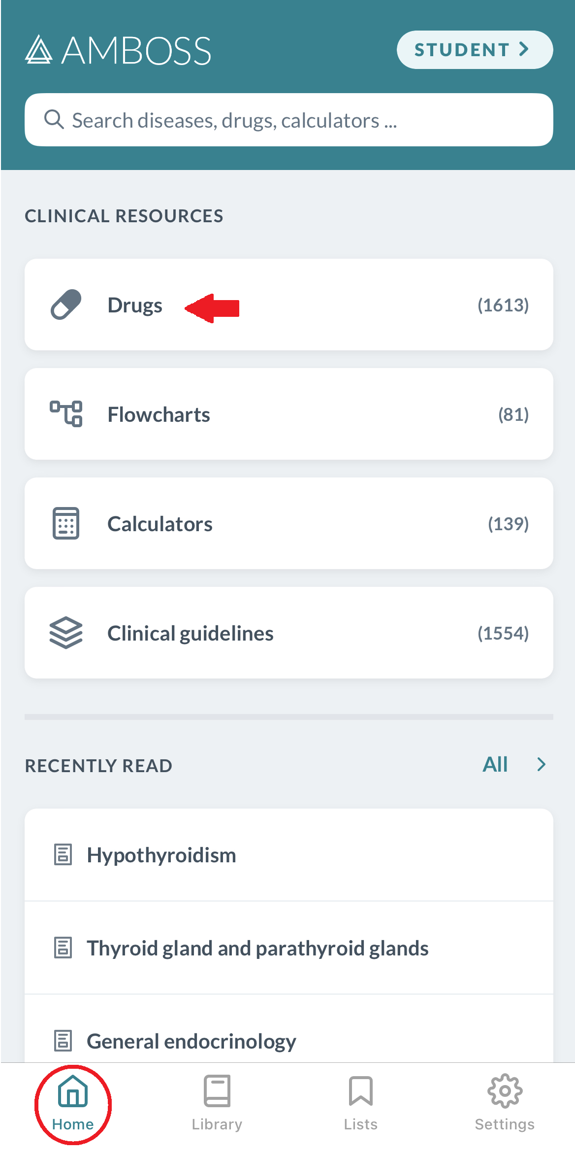Open Clinical guidelines via its (1554) count
This screenshot has width=575, height=1155.
pyautogui.click(x=503, y=633)
